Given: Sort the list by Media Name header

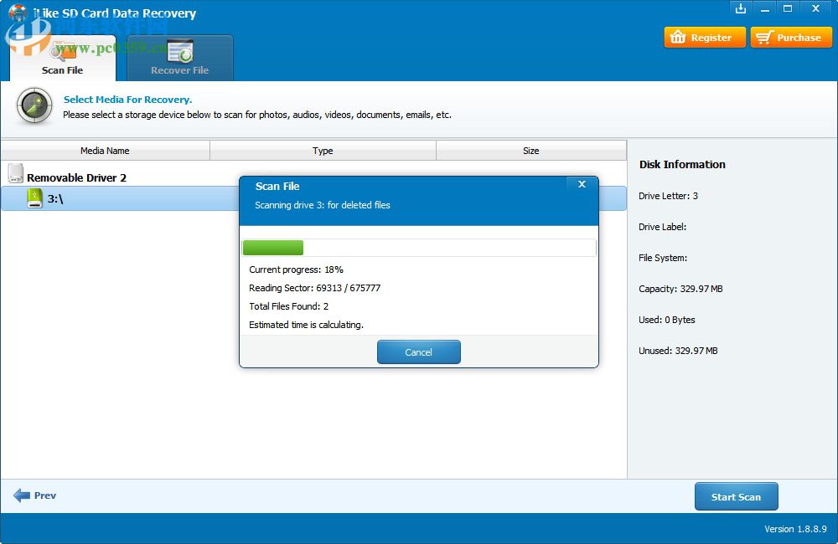Looking at the screenshot, I should (x=106, y=151).
